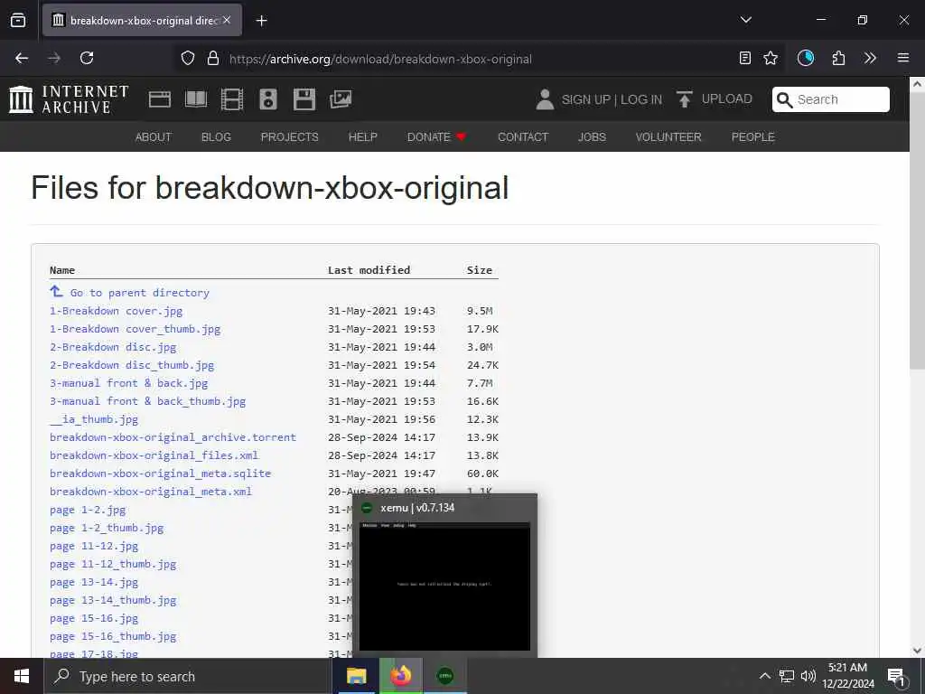Bookmark this page with star icon

(x=771, y=58)
